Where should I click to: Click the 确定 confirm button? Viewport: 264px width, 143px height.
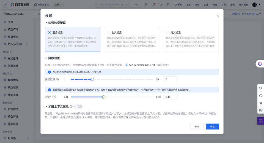212,127
